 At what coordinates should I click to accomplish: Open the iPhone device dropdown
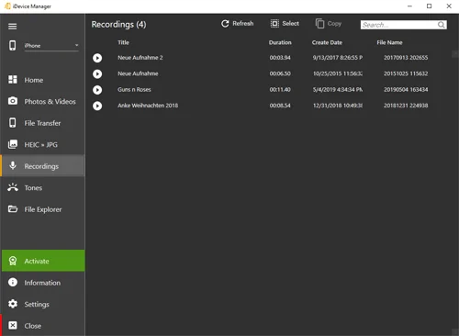click(51, 46)
